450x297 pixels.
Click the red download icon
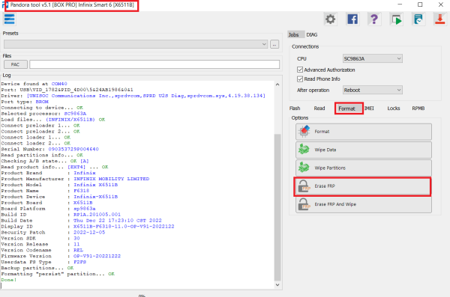point(439,19)
